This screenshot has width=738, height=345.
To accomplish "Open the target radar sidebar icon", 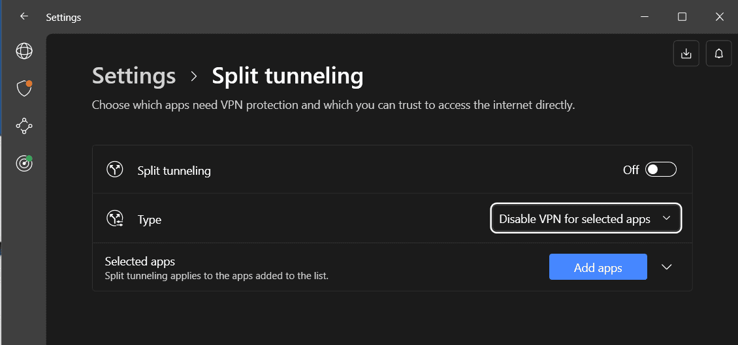I will [x=24, y=164].
